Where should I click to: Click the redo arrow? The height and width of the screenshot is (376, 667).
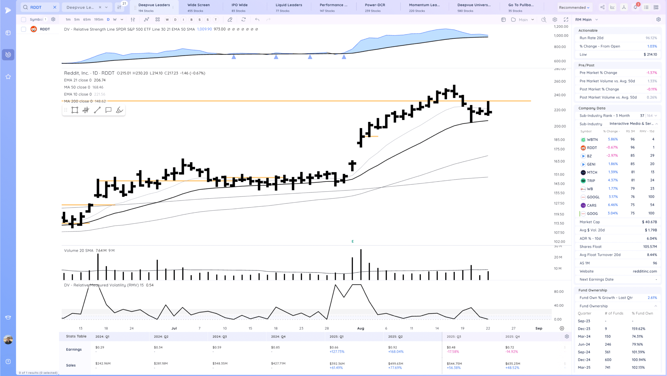[268, 20]
